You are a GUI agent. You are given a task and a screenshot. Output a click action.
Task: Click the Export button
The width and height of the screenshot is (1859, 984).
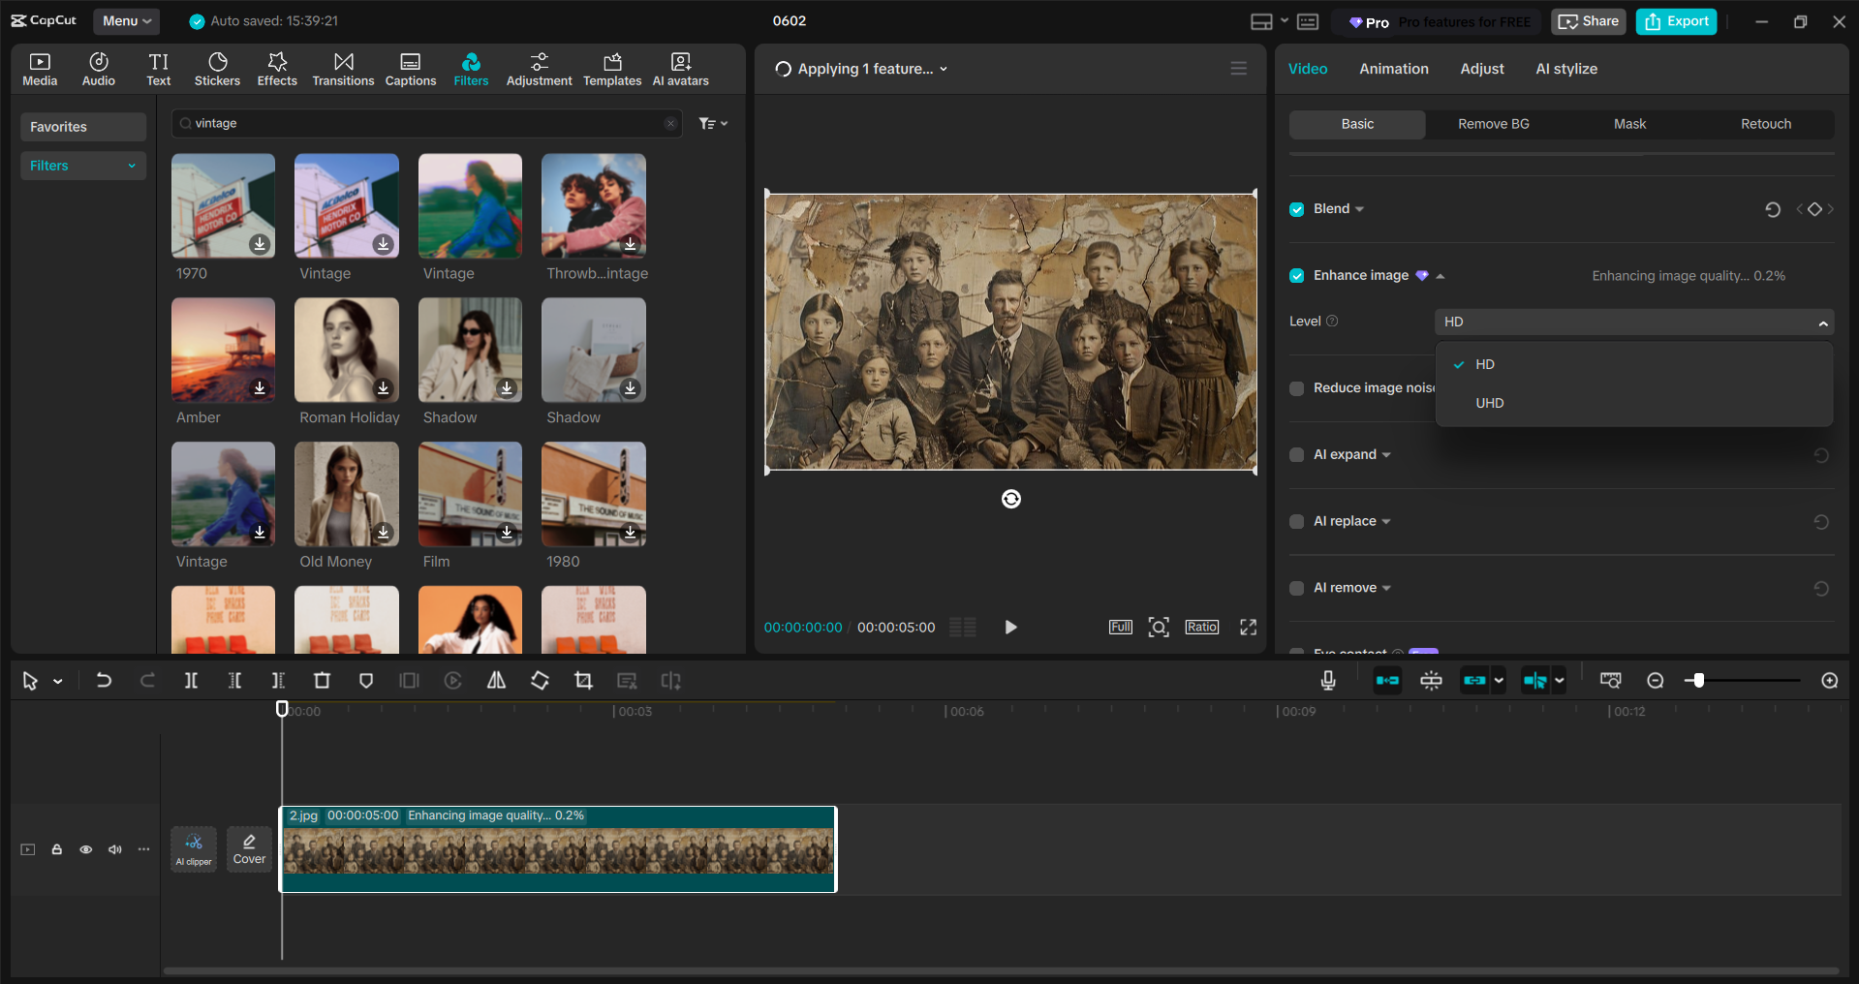point(1675,21)
